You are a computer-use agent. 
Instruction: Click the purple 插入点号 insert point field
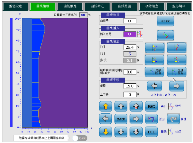[x=130, y=34]
